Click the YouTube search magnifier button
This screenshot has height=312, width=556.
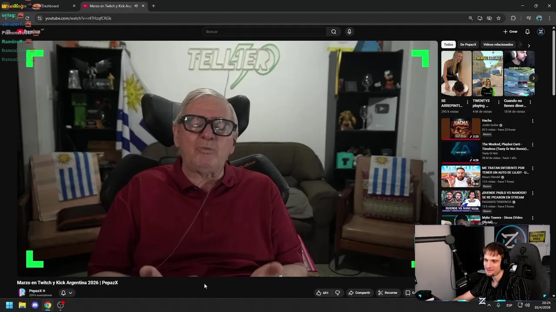(x=334, y=32)
